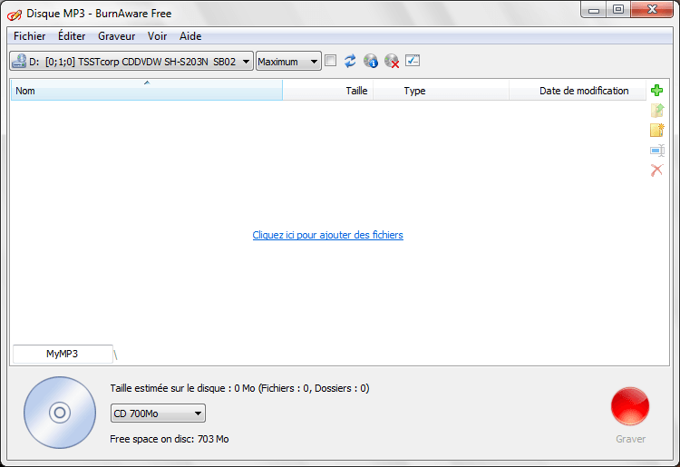Sort by the Nom column header
This screenshot has width=680, height=467.
(145, 91)
